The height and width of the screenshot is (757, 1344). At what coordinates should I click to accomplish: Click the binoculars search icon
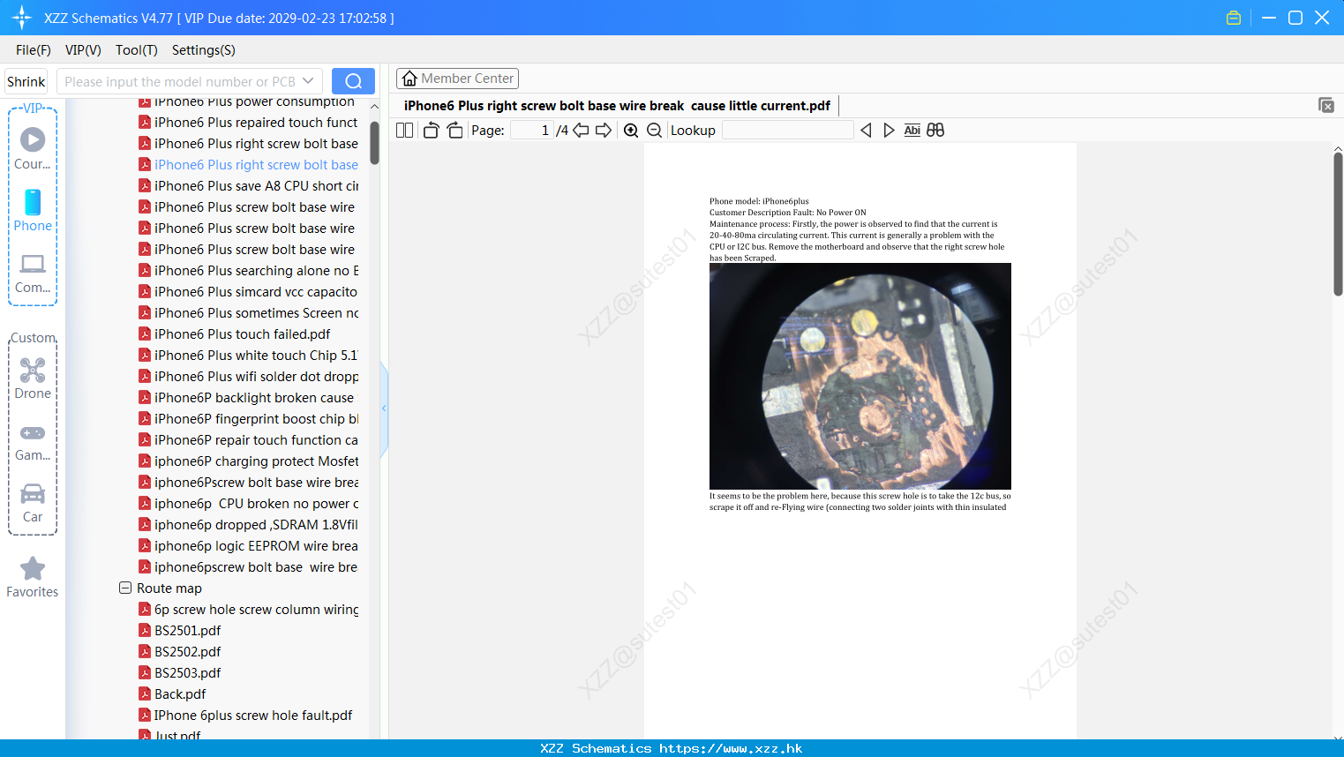pyautogui.click(x=935, y=131)
